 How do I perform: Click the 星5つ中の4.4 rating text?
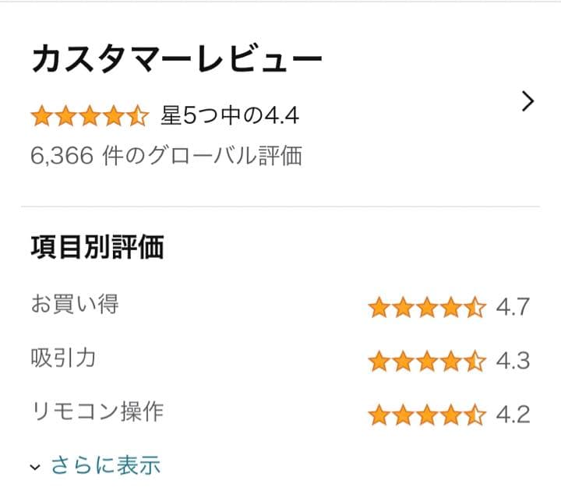coord(230,117)
